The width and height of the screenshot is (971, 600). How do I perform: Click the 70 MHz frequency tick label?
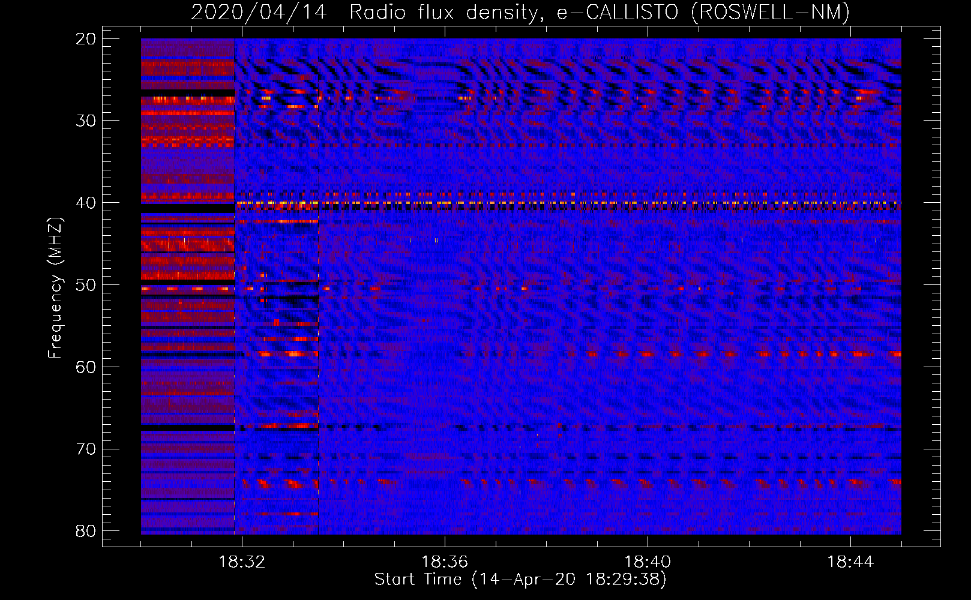[x=86, y=449]
